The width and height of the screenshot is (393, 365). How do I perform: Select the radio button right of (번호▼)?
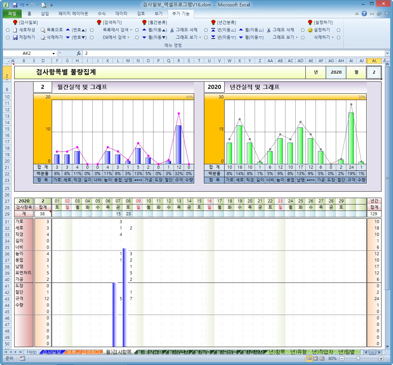92,38
